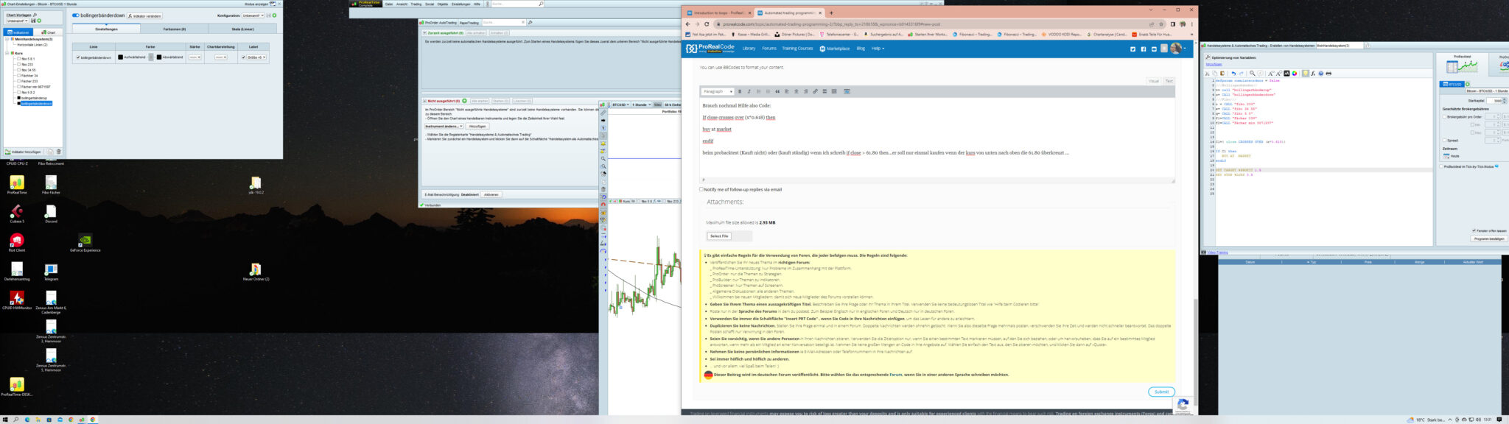Check the Fächer 233 indicator checkbox

point(18,81)
